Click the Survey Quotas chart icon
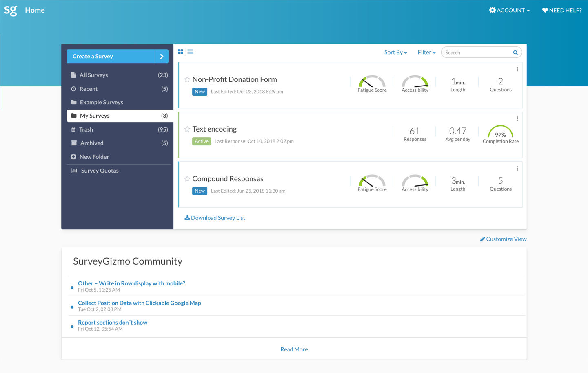This screenshot has height=373, width=588. (x=74, y=171)
